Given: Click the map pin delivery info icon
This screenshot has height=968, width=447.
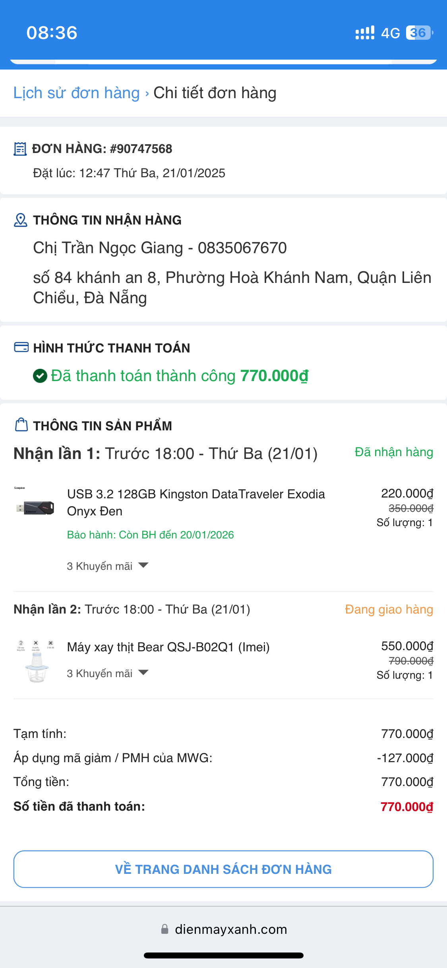Looking at the screenshot, I should 21,220.
